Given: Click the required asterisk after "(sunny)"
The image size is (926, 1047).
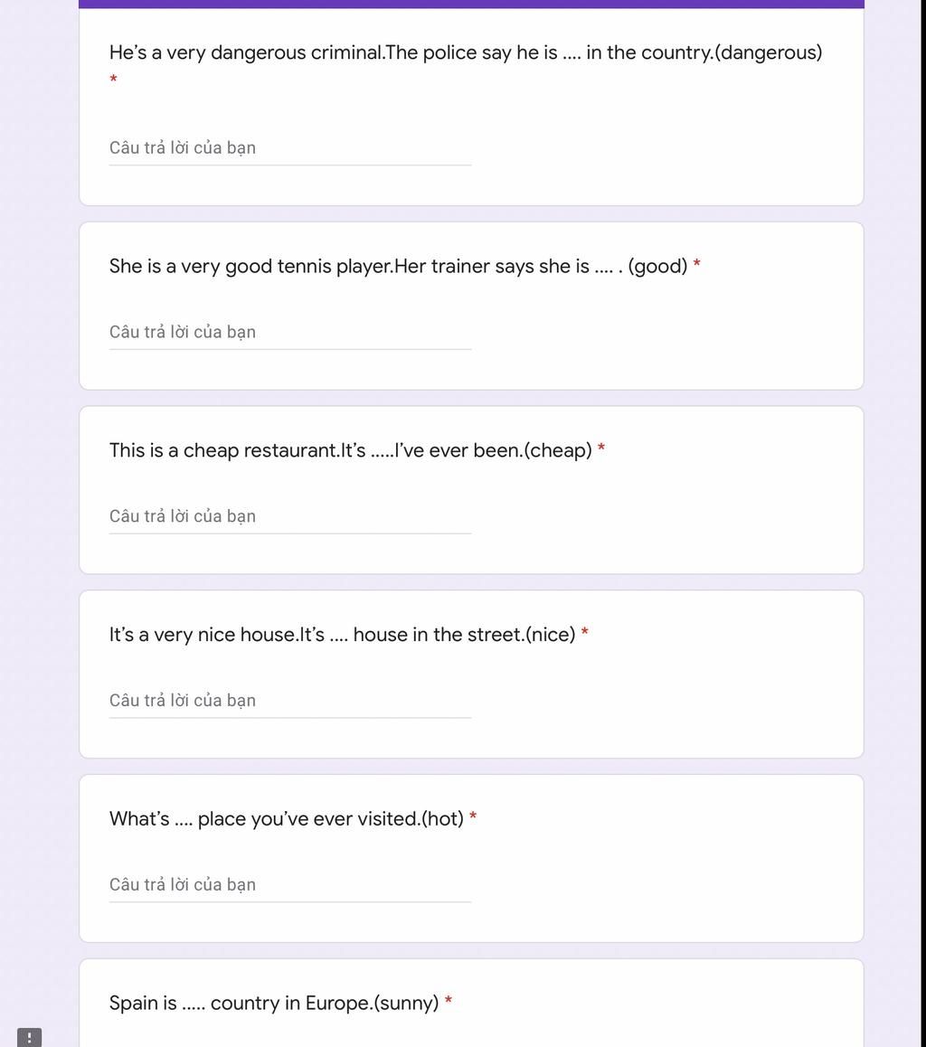Looking at the screenshot, I should [x=448, y=1001].
